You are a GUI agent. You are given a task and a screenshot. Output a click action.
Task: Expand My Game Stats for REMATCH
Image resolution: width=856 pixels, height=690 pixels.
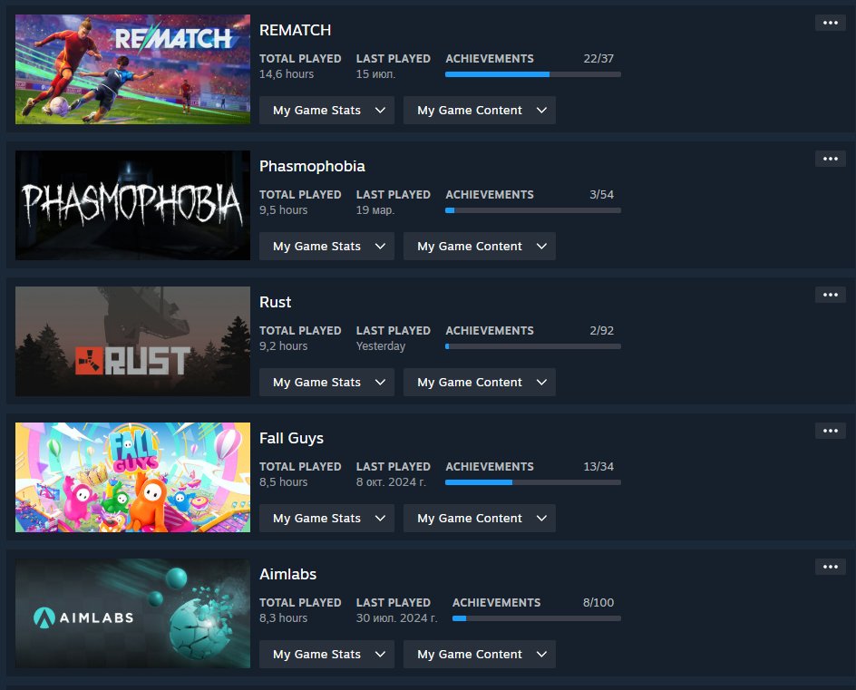tap(326, 111)
